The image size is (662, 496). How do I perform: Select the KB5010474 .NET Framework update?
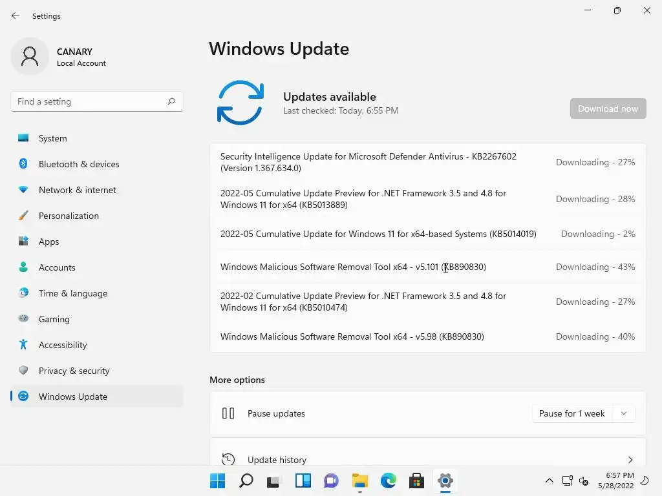point(428,302)
